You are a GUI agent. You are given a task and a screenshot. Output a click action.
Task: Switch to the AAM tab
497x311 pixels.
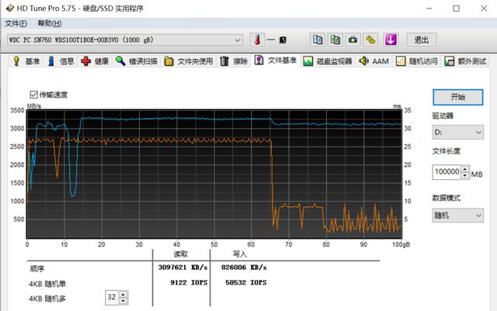click(374, 61)
